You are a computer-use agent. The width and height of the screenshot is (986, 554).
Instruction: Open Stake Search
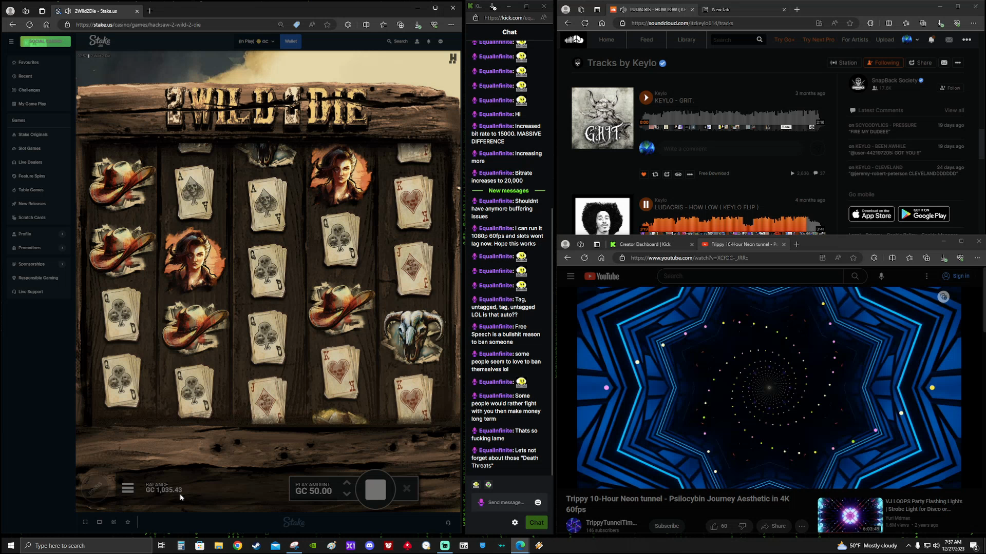pos(397,42)
